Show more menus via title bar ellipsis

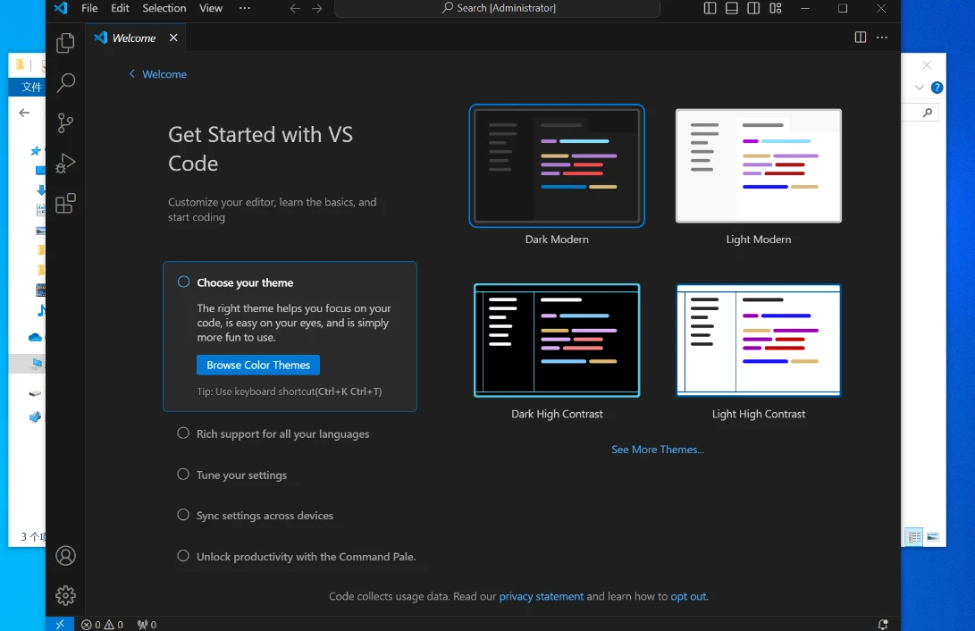pyautogui.click(x=244, y=8)
